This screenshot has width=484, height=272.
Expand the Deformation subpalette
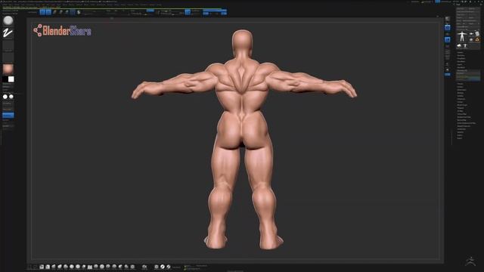462,90
